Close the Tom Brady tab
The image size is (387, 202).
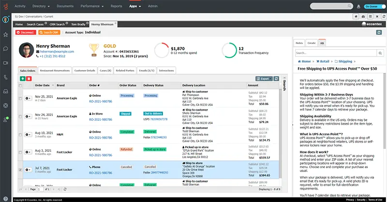88,23
